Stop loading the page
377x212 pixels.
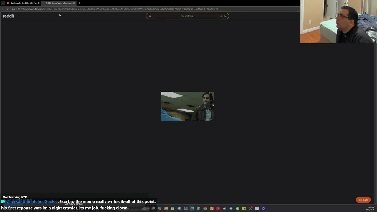click(x=8, y=9)
